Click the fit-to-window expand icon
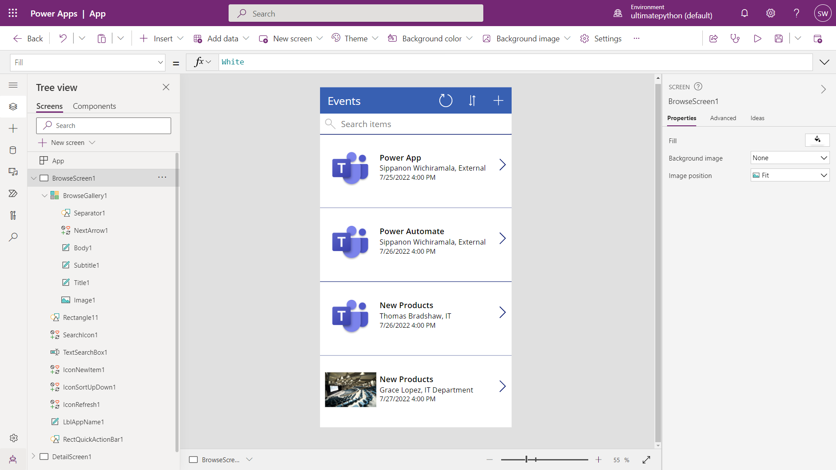This screenshot has height=470, width=836. click(x=646, y=460)
